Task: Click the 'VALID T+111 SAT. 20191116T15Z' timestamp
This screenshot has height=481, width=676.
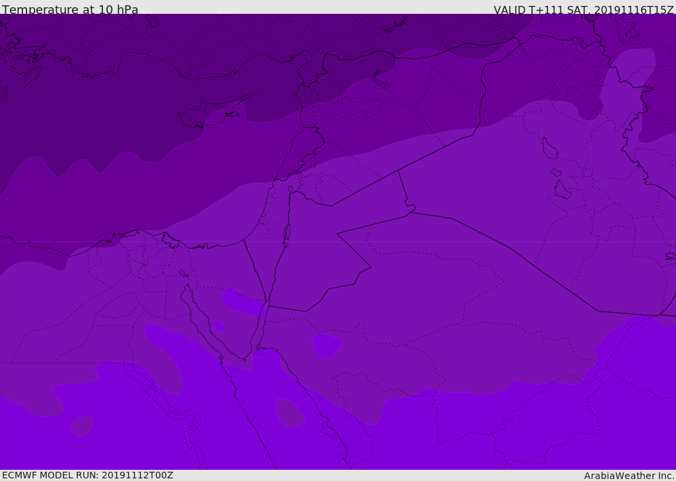Action: (584, 9)
